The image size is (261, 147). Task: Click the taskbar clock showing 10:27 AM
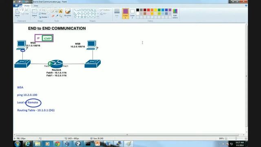239,144
